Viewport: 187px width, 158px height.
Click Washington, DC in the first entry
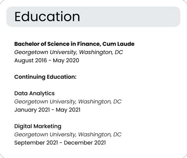(x=101, y=52)
